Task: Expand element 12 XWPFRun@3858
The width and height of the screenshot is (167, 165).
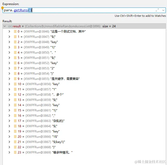Action: click(9, 94)
